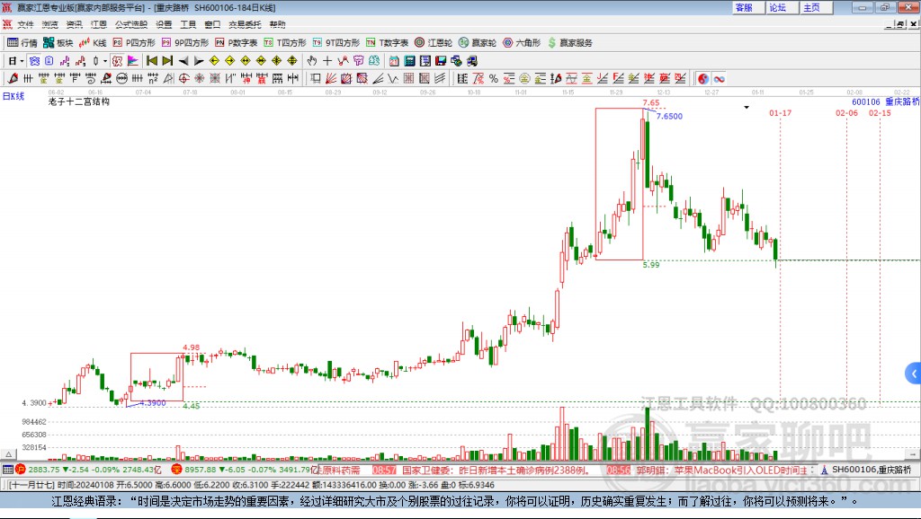Image resolution: width=921 pixels, height=519 pixels.
Task: Open the 日 period dropdown
Action: coord(15,61)
